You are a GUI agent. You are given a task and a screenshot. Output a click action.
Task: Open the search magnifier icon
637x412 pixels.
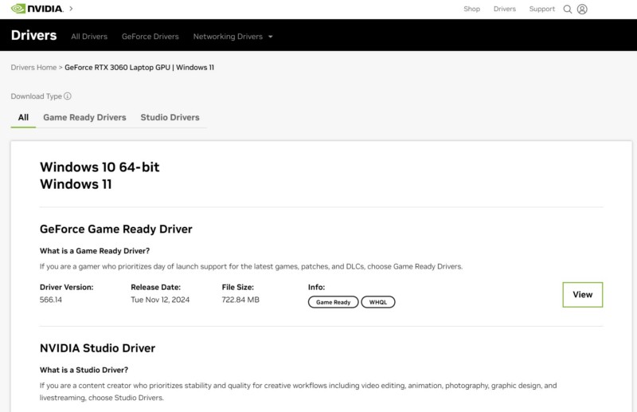567,9
